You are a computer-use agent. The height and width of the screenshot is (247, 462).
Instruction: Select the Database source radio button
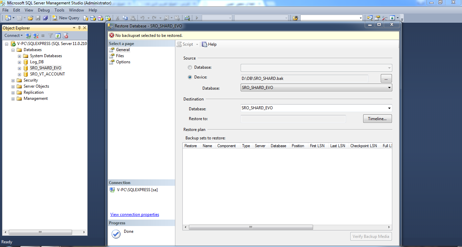coord(190,67)
